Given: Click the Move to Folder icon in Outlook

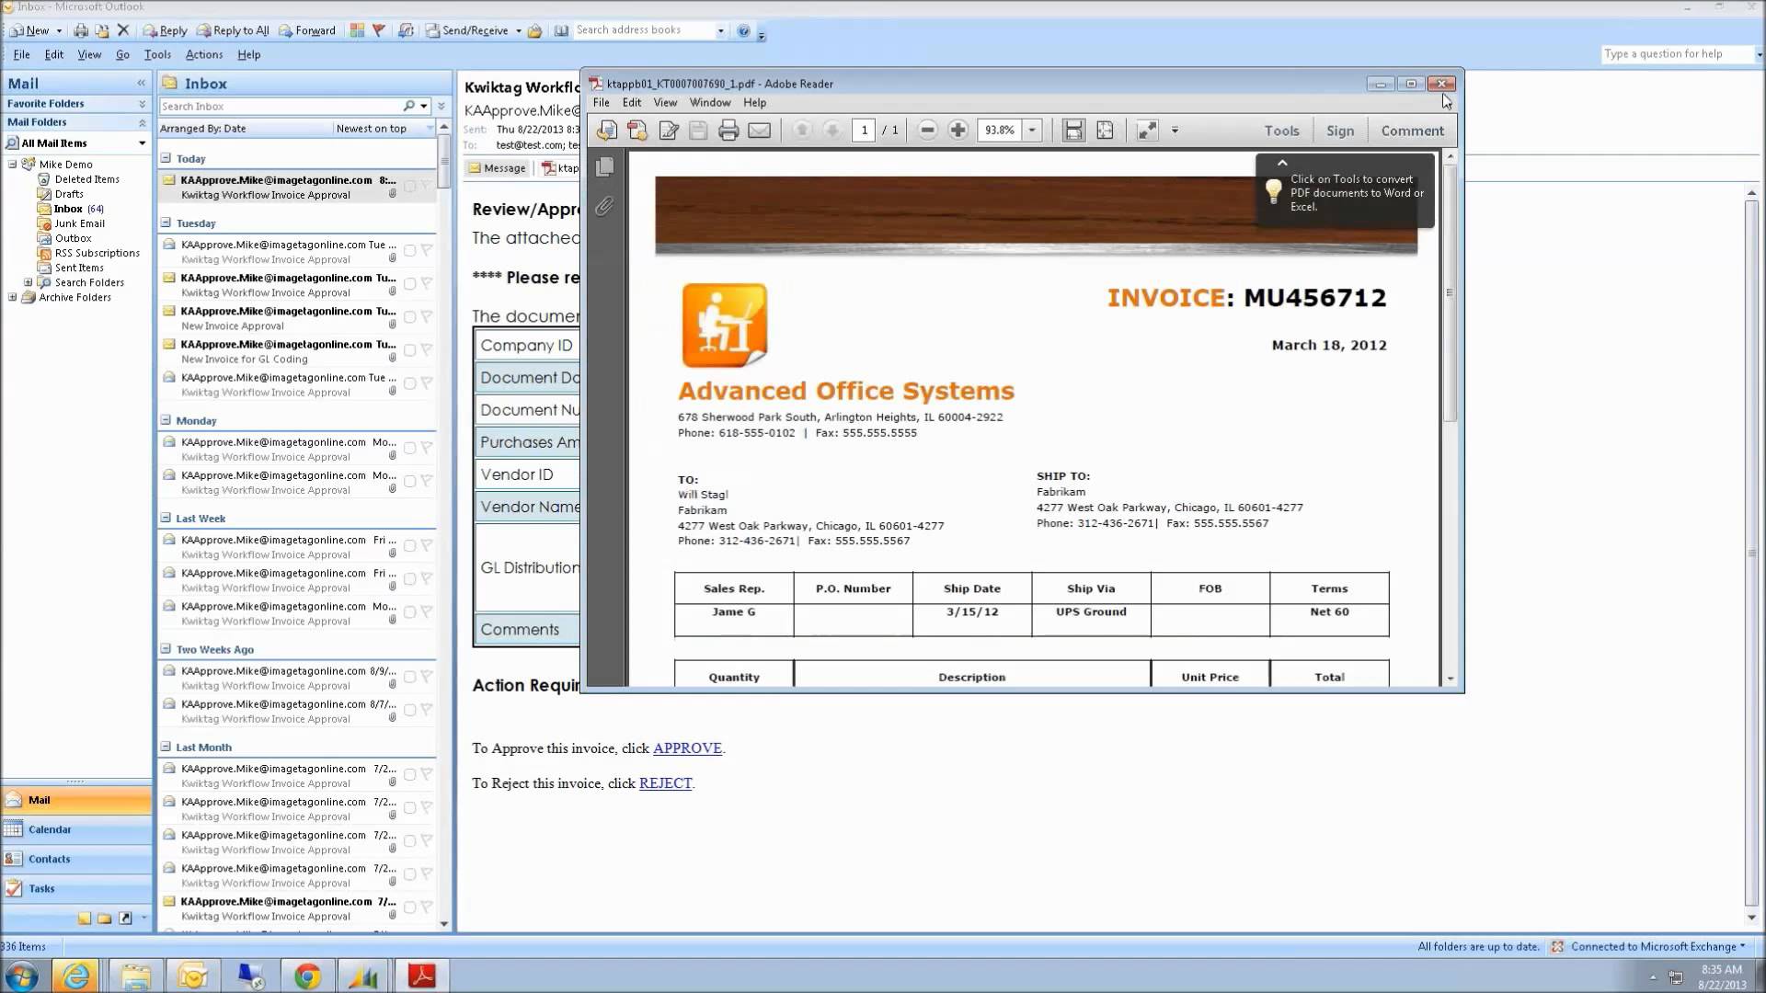Looking at the screenshot, I should [102, 30].
